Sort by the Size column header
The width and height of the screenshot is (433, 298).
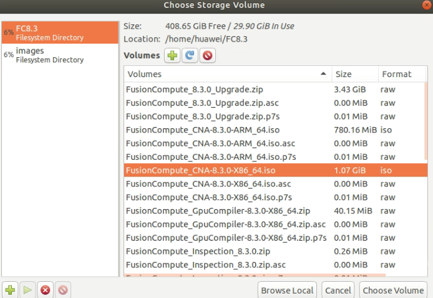355,74
